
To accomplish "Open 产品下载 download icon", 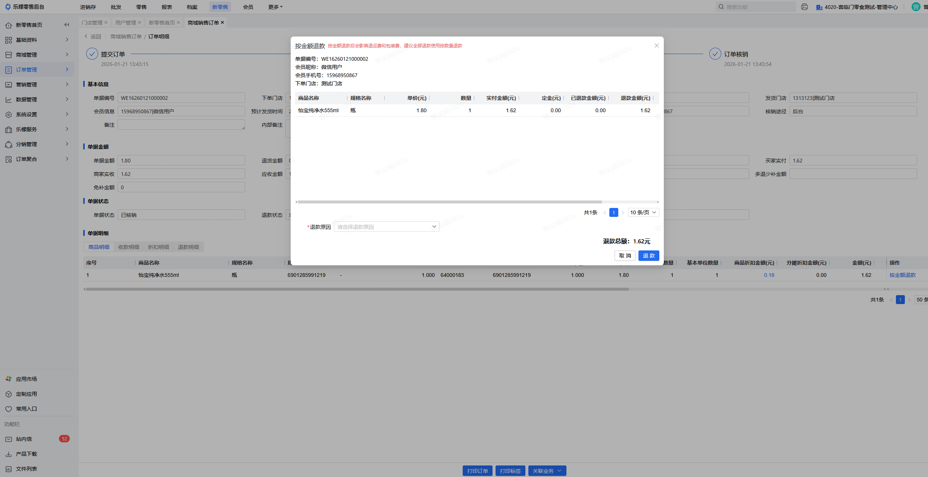I will pos(9,454).
